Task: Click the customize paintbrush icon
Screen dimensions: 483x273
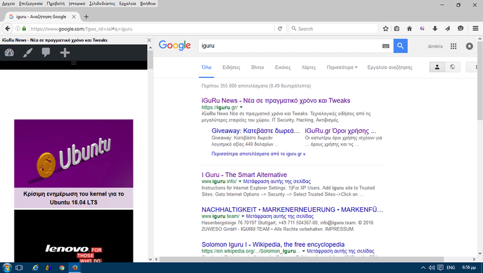Action: click(27, 53)
